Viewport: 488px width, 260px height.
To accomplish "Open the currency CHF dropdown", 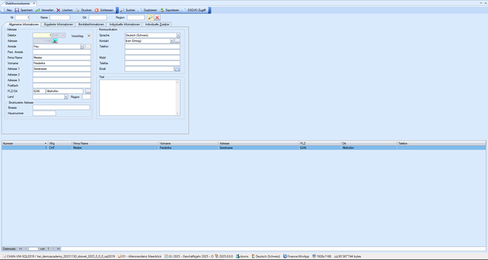I will click(63, 35).
